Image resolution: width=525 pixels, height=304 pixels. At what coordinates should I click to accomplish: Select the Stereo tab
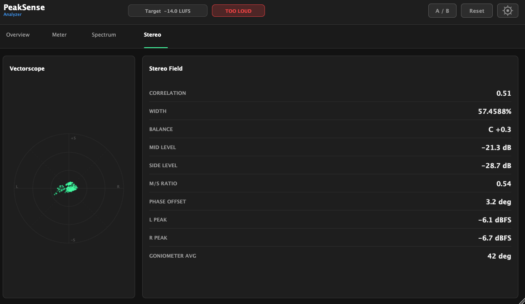(x=152, y=35)
